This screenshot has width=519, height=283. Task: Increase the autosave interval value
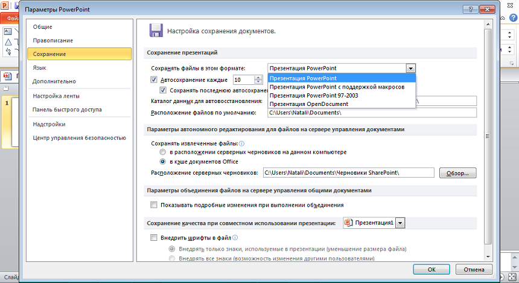[258, 78]
